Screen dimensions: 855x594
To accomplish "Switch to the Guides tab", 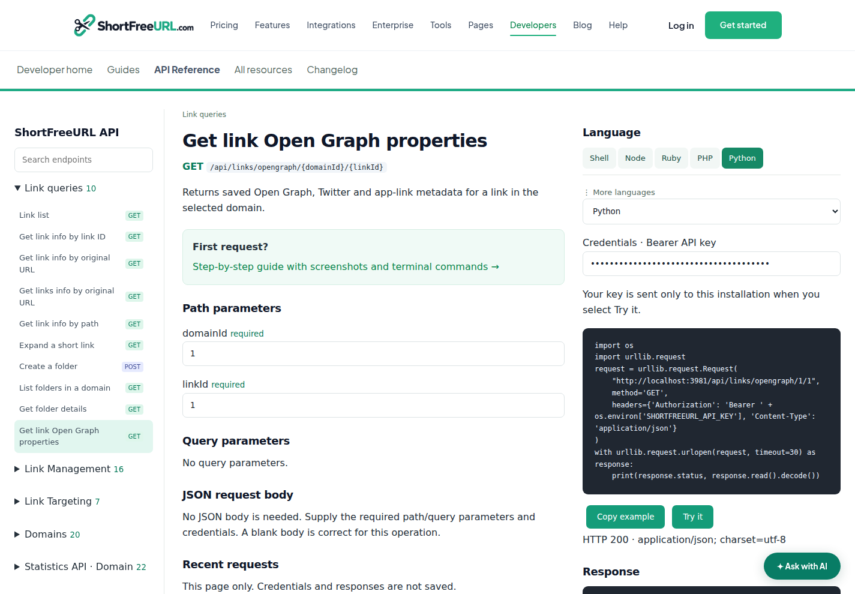I will [x=124, y=70].
